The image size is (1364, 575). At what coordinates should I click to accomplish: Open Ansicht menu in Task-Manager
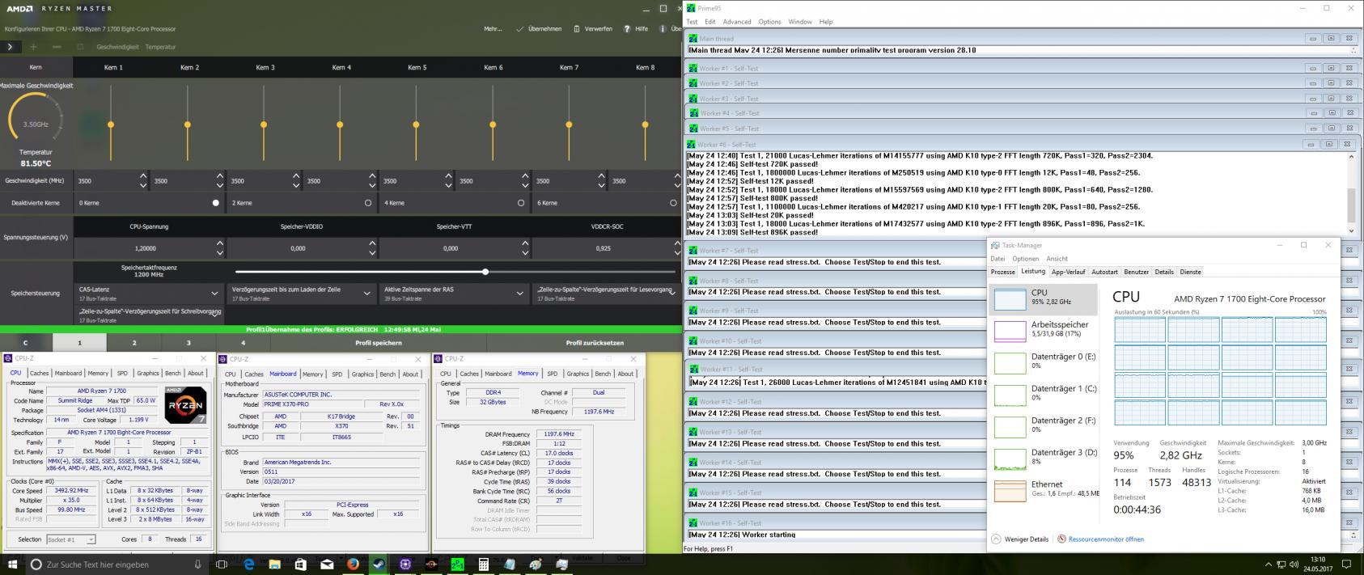(1057, 259)
